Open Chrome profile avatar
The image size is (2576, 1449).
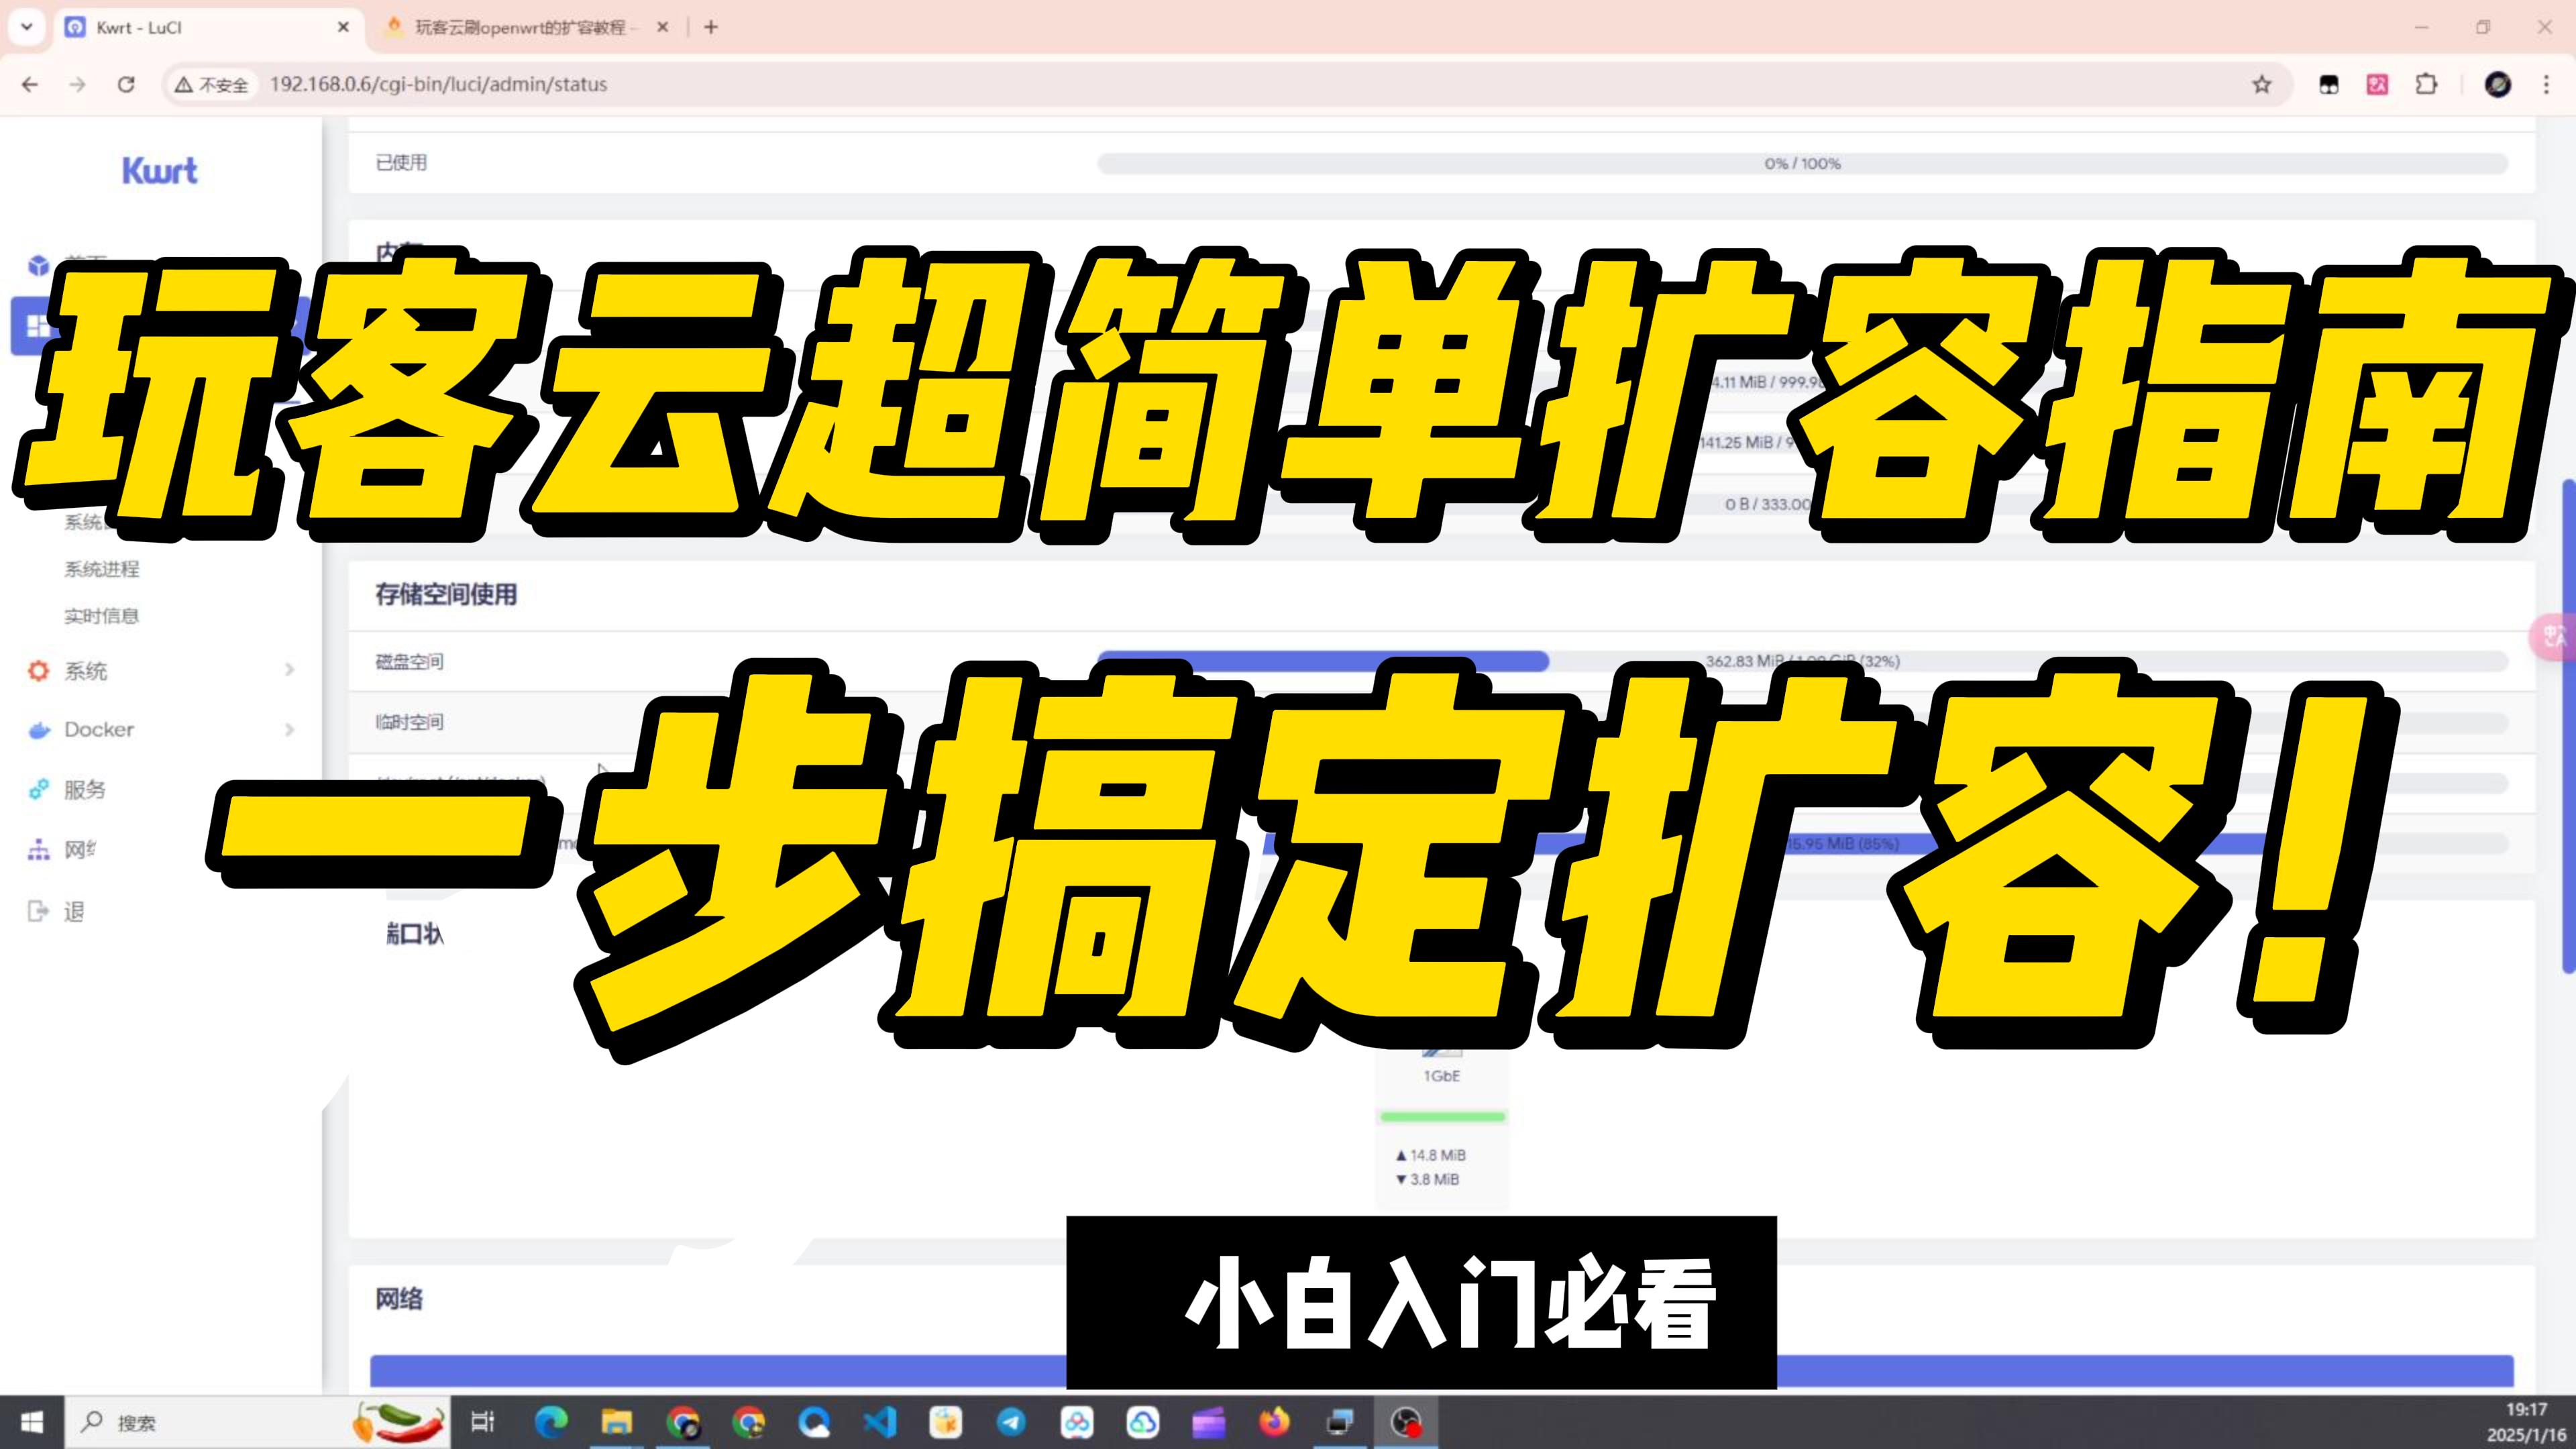pyautogui.click(x=2497, y=85)
